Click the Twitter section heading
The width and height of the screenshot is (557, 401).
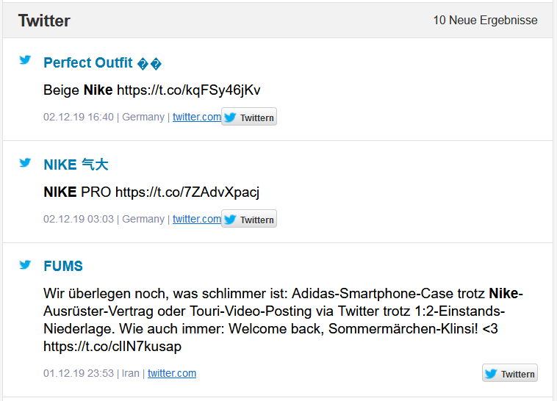[x=44, y=21]
